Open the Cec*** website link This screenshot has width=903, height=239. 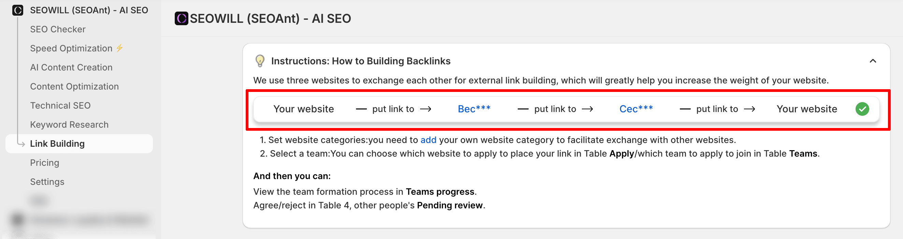coord(636,109)
